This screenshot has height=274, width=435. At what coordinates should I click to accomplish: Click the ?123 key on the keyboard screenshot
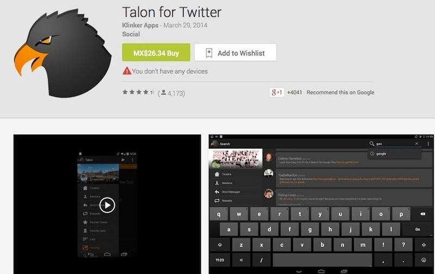click(220, 260)
